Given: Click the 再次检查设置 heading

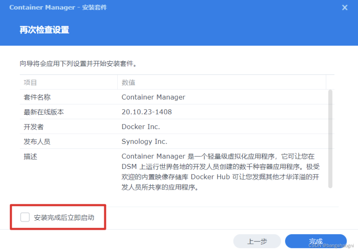Looking at the screenshot, I should (x=44, y=30).
